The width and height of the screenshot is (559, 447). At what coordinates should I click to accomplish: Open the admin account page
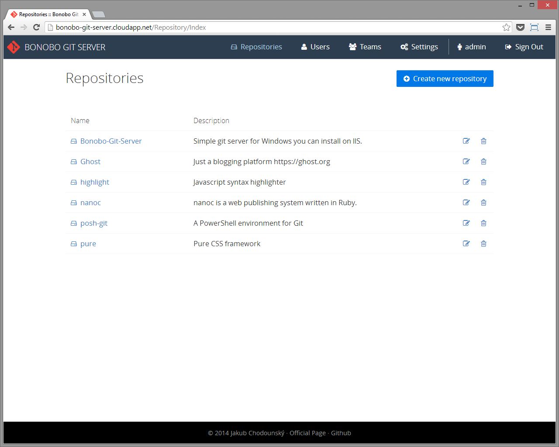[x=472, y=47]
